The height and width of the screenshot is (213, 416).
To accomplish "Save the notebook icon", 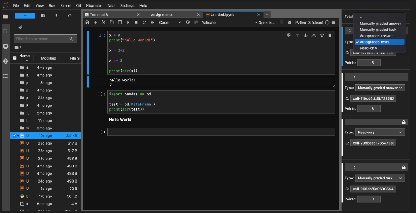I will coord(88,23).
